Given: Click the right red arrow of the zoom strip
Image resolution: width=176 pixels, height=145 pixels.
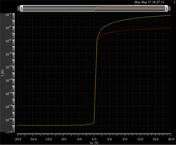Looking at the screenshot, I should (169, 8).
